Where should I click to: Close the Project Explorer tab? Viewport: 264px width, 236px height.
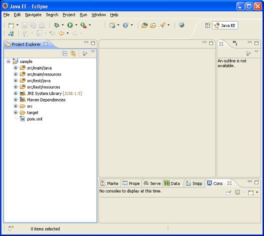pyautogui.click(x=45, y=44)
